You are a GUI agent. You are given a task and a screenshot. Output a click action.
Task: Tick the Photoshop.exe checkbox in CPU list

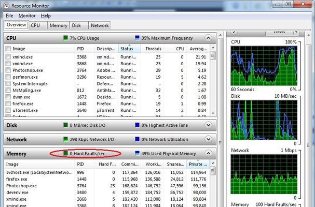(8, 70)
